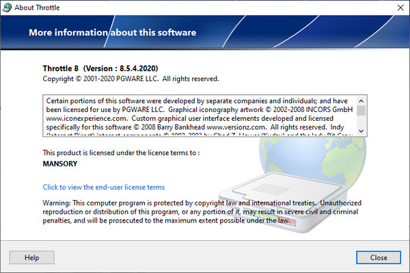Click the credits scrollbar thumb
The image size is (410, 273).
click(361, 111)
